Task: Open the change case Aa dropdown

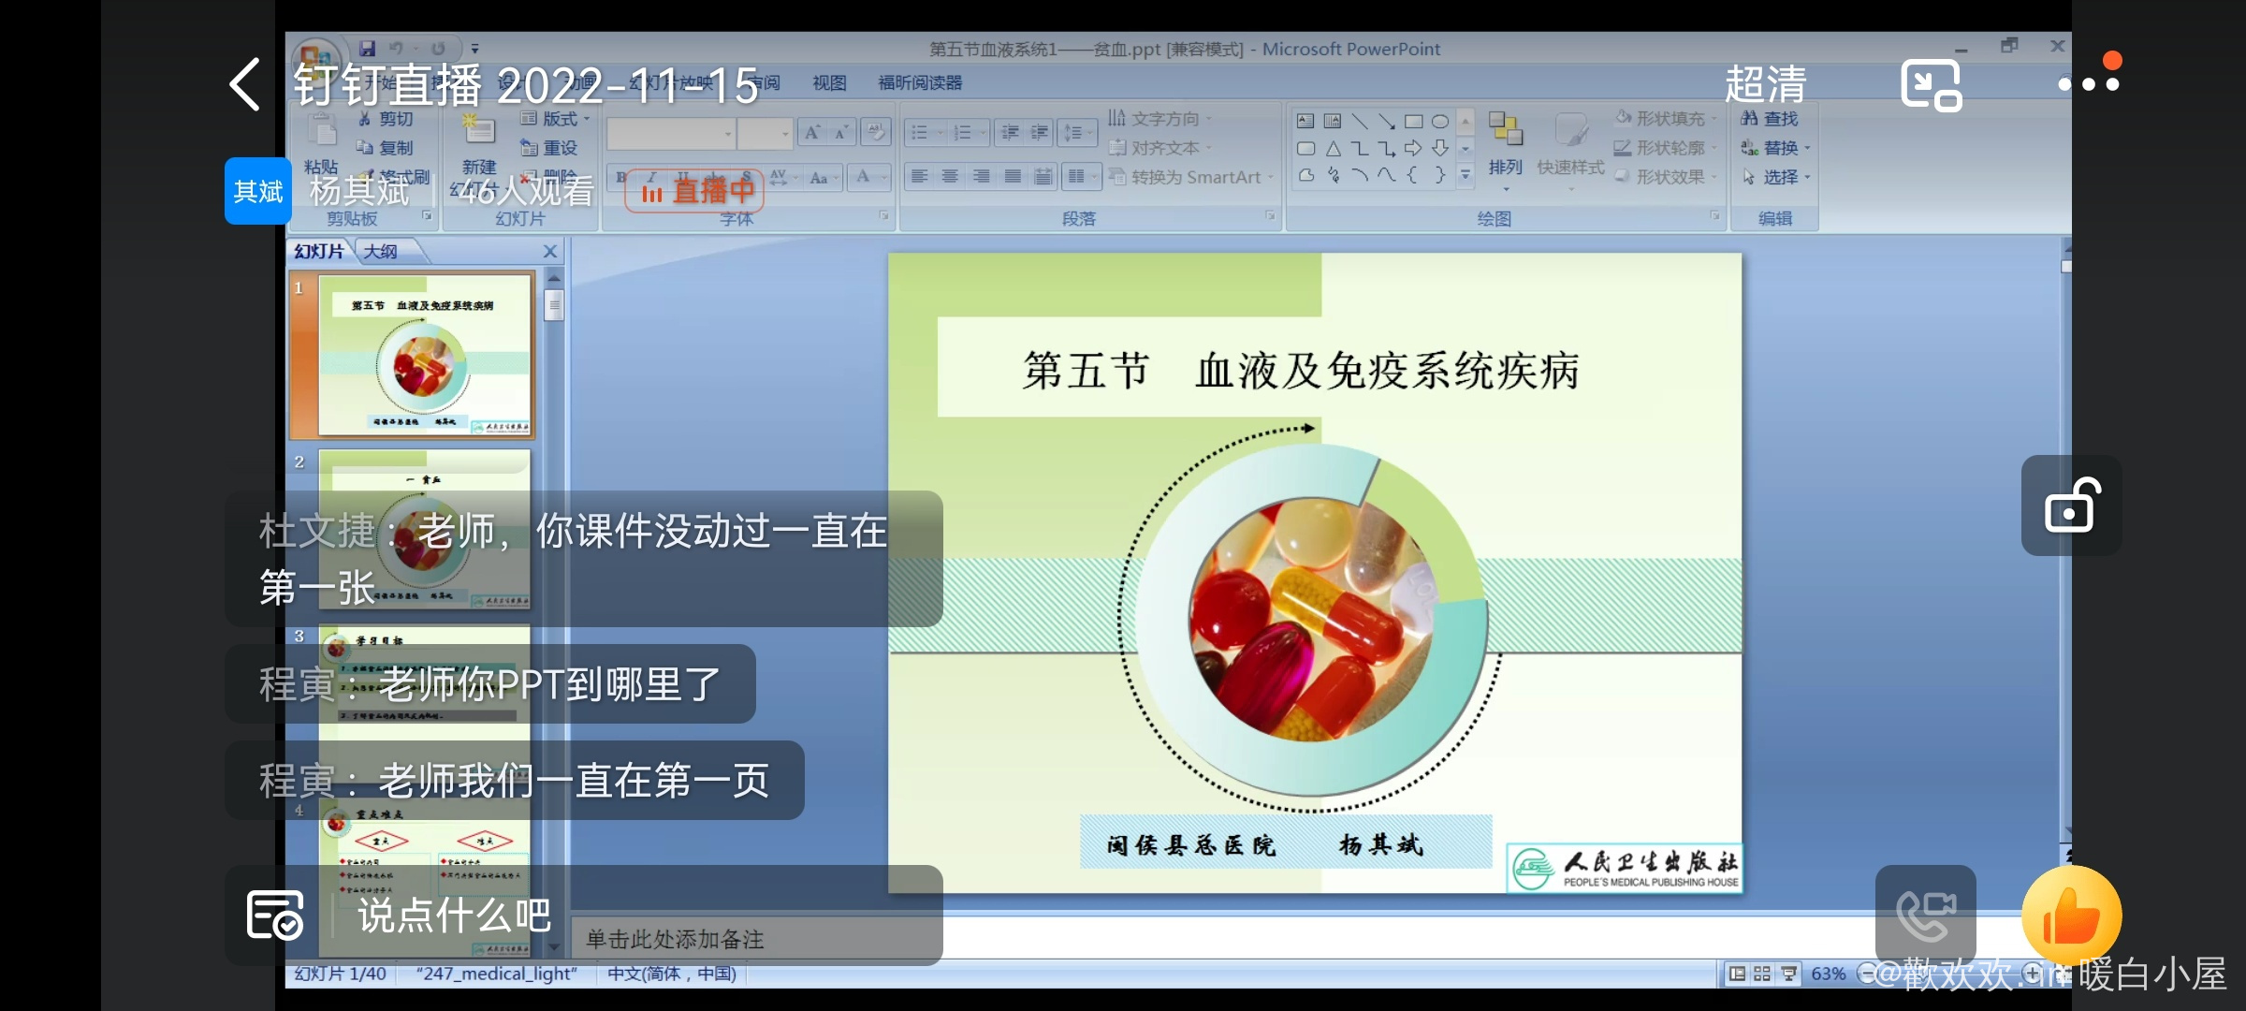Action: [x=824, y=177]
